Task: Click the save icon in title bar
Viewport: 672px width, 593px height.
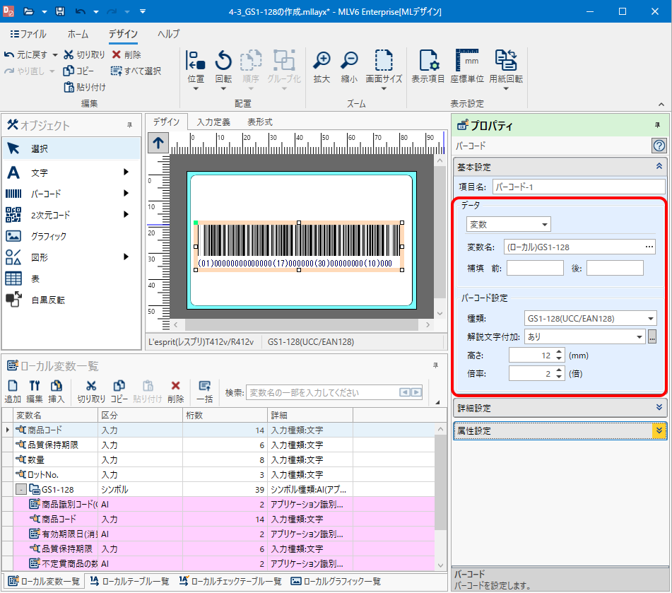Action: pos(60,11)
